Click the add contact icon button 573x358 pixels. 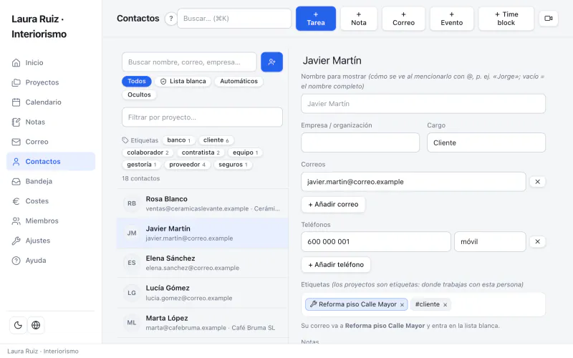(272, 62)
